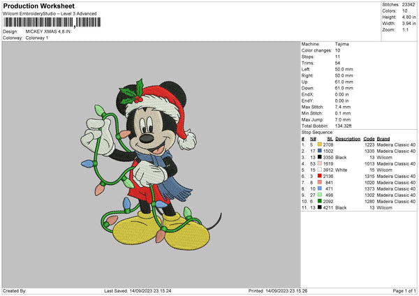The image size is (419, 296).
Task: Click the Trims value '54'
Action: 337,63
